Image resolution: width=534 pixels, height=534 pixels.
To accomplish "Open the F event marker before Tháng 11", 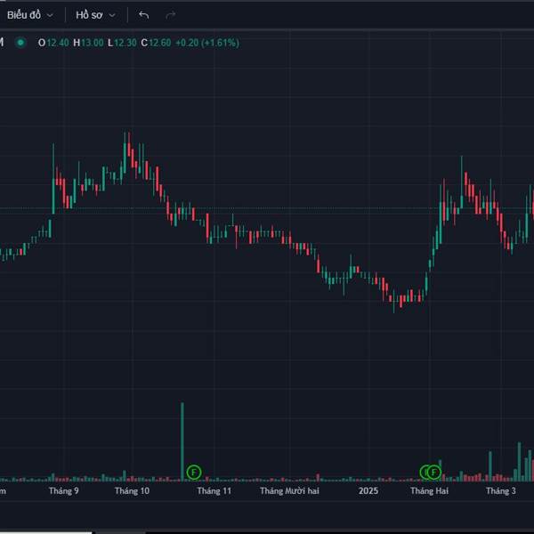I will click(x=194, y=473).
